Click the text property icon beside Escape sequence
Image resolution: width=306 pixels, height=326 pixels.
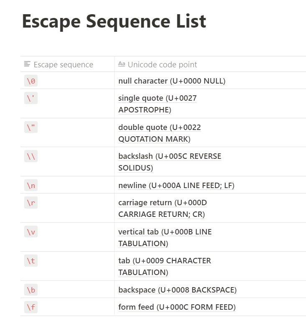click(27, 64)
